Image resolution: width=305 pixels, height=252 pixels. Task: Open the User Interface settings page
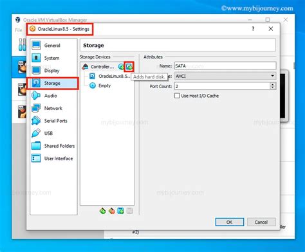coord(53,159)
